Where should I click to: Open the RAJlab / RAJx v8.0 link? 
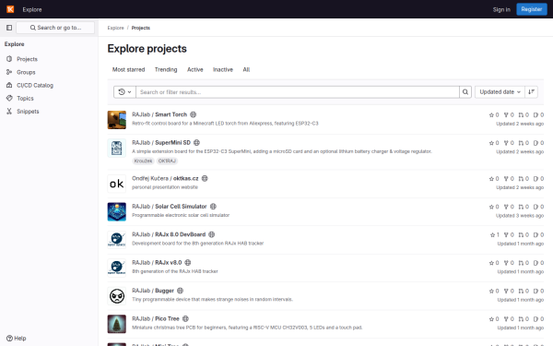point(157,263)
